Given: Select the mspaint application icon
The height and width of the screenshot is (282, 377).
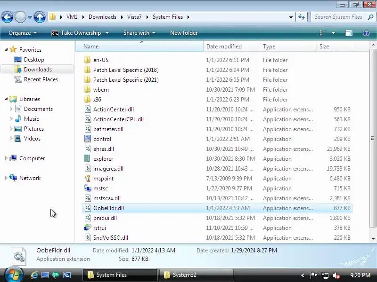Looking at the screenshot, I should [x=88, y=179].
